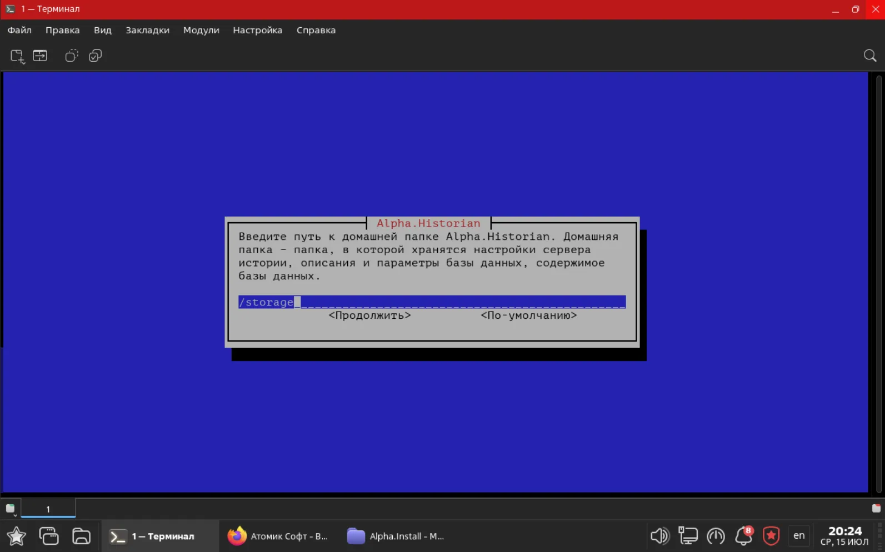Screen dimensions: 885x552
Task: Open the Справка menu
Action: (x=316, y=30)
